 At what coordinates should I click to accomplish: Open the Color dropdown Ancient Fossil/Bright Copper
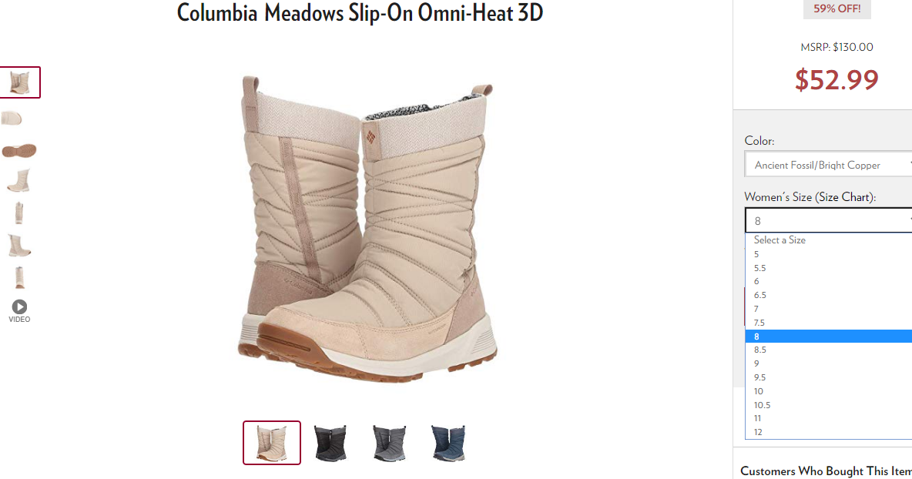pyautogui.click(x=828, y=165)
